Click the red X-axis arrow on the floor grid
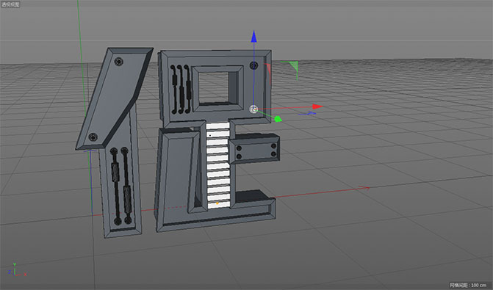This screenshot has width=493, height=290. [364, 188]
